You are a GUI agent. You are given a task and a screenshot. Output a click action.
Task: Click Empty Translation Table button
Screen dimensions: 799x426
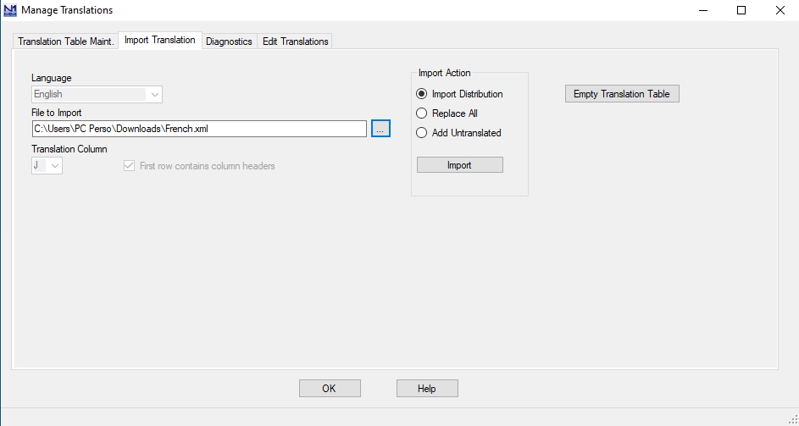tap(622, 94)
